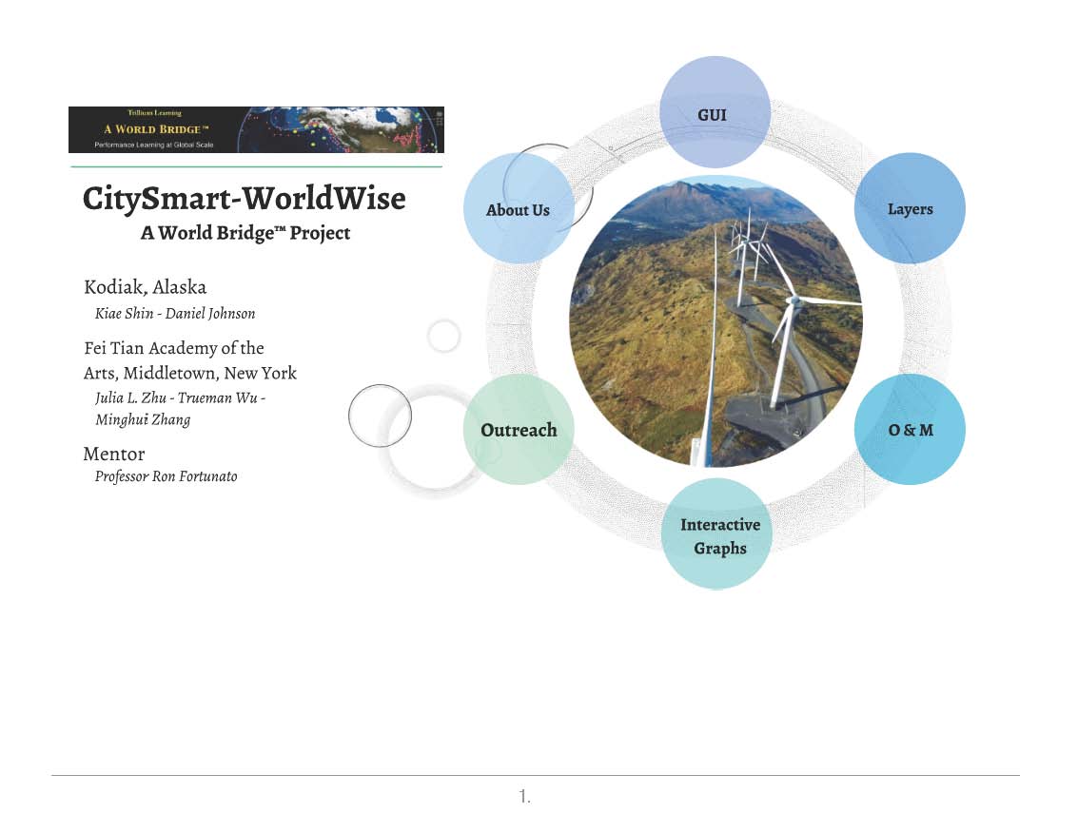Click the A World Bridge banner image
Screen dimensions: 1078x833
(256, 129)
